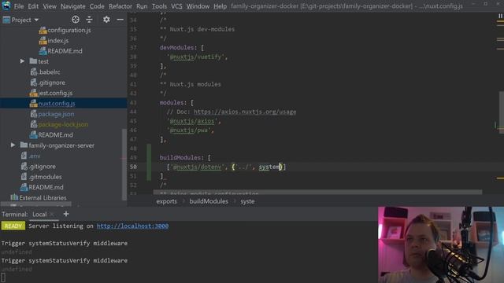Select package.json file
This screenshot has width=504, height=283.
[56, 114]
